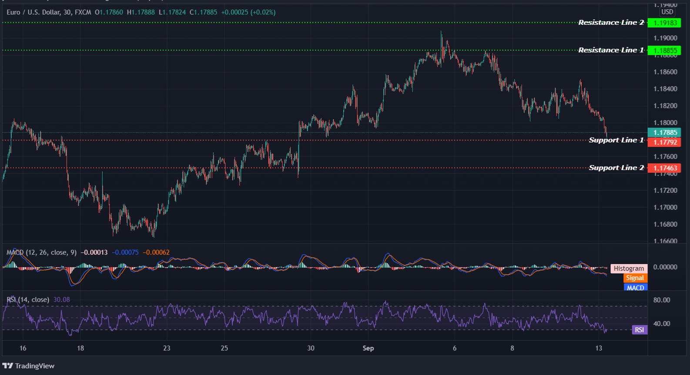The image size is (690, 375).
Task: Click the pink Histogram series label
Action: coord(629,268)
